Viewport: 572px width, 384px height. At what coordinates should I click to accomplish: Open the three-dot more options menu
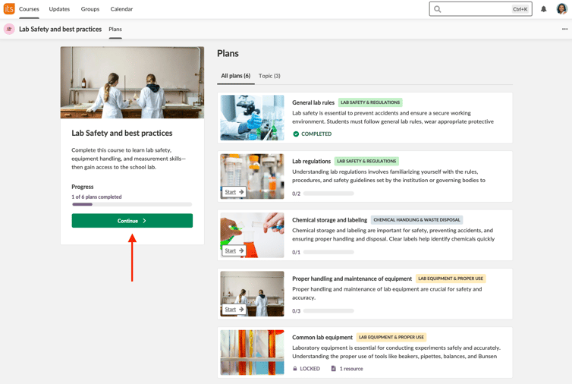coord(564,29)
